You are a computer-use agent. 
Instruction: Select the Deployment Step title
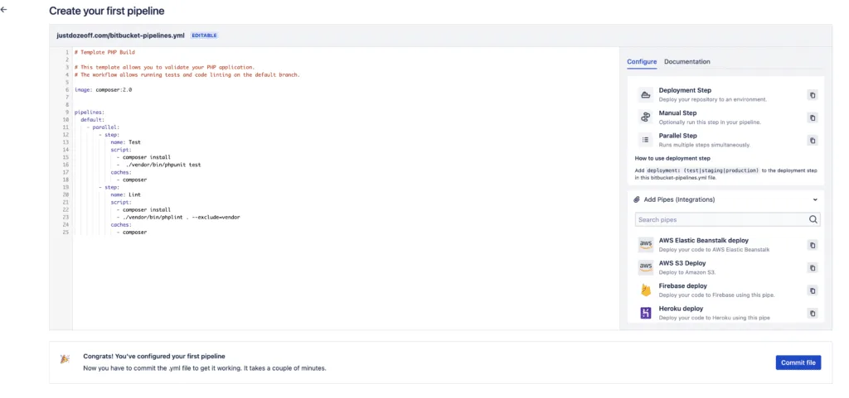[x=685, y=90]
